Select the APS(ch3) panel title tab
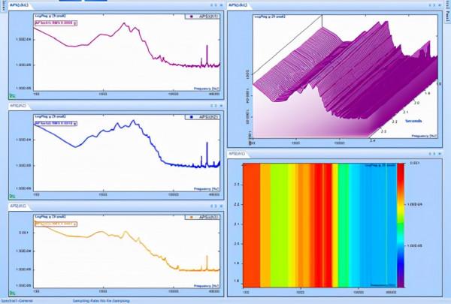 point(17,204)
